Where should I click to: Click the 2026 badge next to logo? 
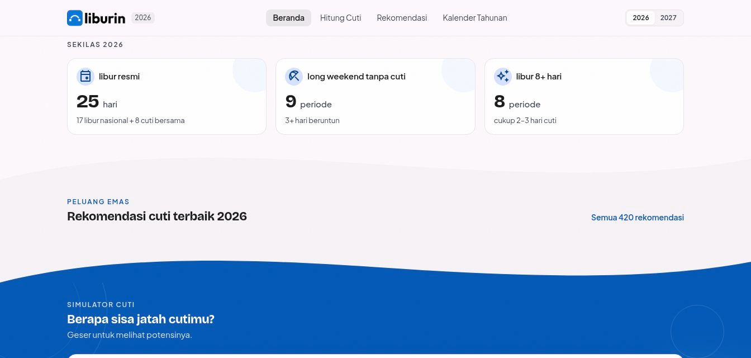(143, 18)
